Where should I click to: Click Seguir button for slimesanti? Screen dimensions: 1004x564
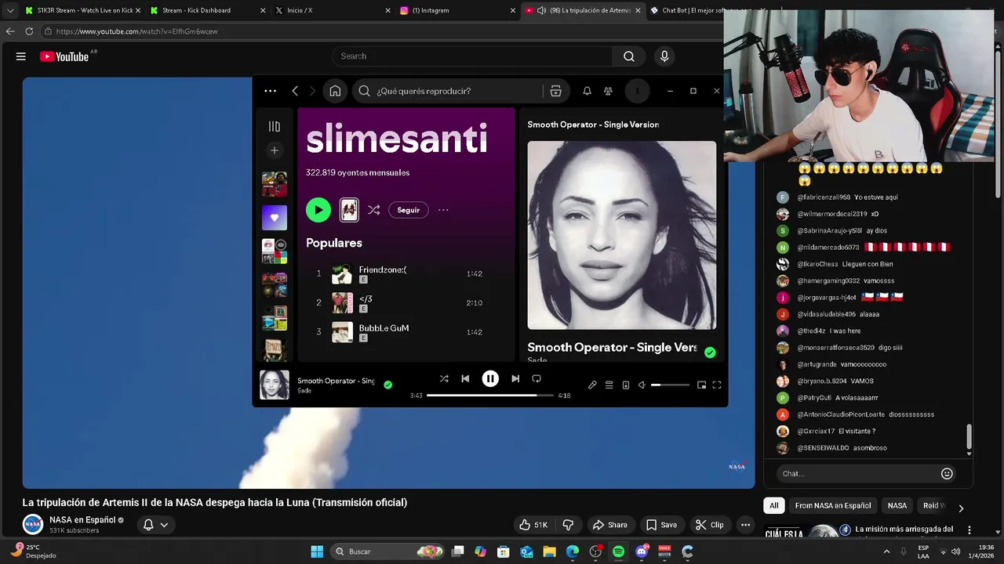coord(408,210)
